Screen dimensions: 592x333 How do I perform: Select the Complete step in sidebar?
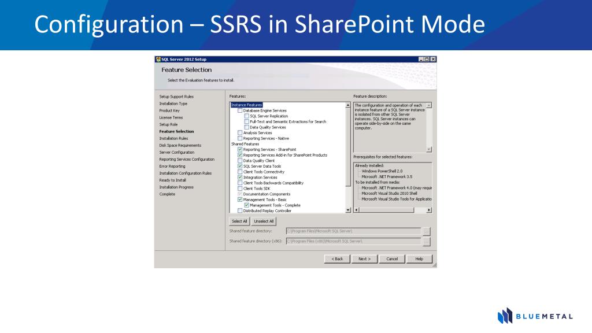[167, 194]
